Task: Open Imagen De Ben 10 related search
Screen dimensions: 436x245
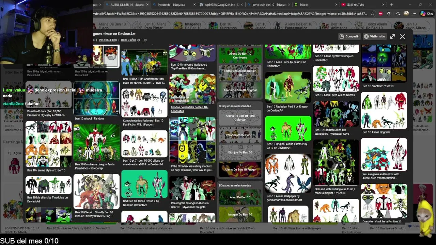Action: 240,214
